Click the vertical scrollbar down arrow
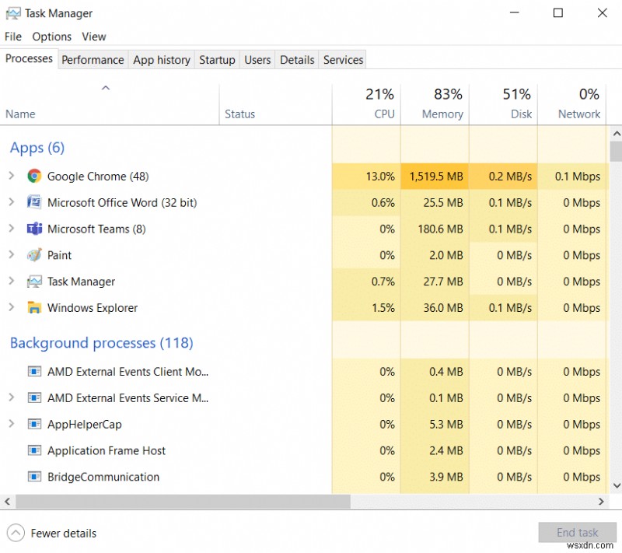622x553 pixels. tap(616, 485)
